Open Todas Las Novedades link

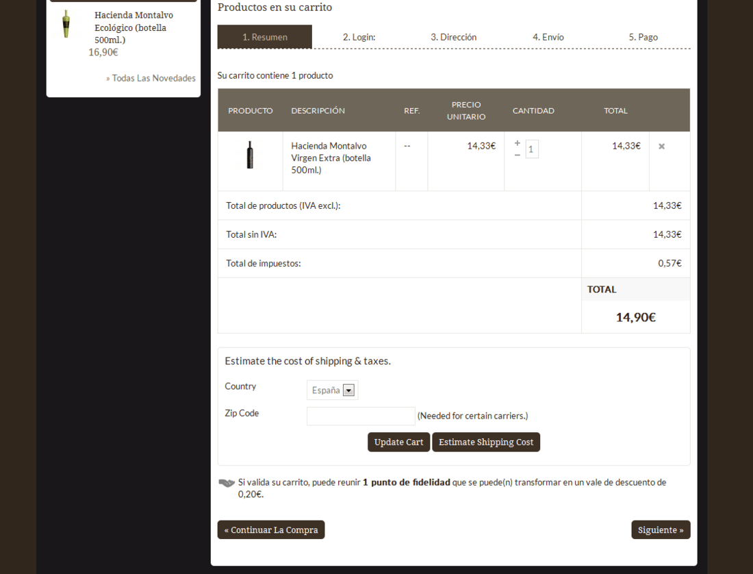pyautogui.click(x=151, y=78)
